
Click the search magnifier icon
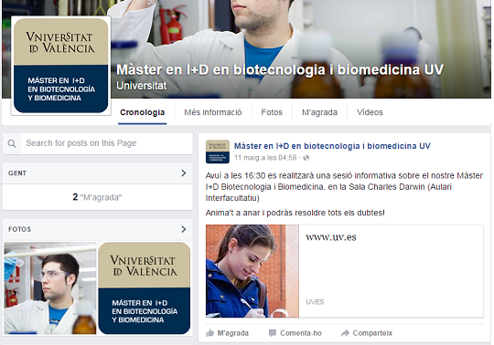click(x=12, y=144)
